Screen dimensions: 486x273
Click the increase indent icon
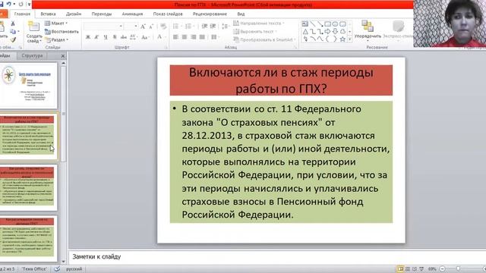[213, 27]
